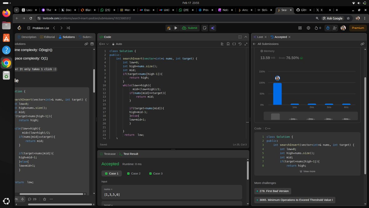Bookmark the code icon in editor toolbar
The width and height of the screenshot is (369, 208).
(x=228, y=44)
